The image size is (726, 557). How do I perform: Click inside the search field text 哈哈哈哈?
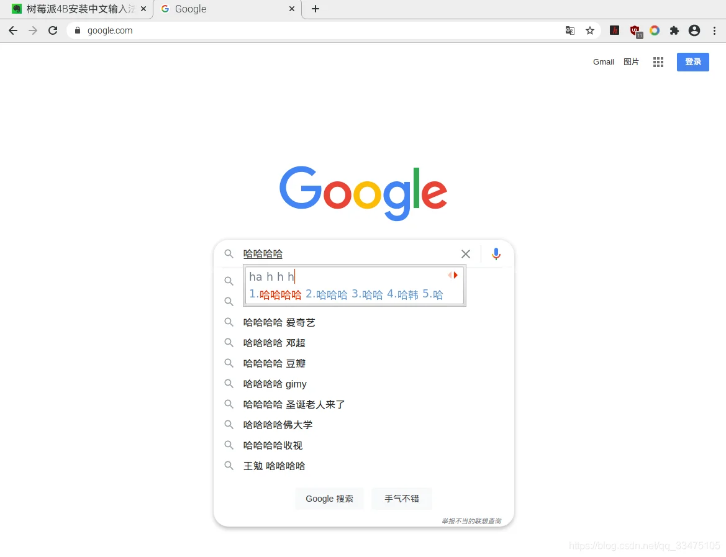click(263, 254)
